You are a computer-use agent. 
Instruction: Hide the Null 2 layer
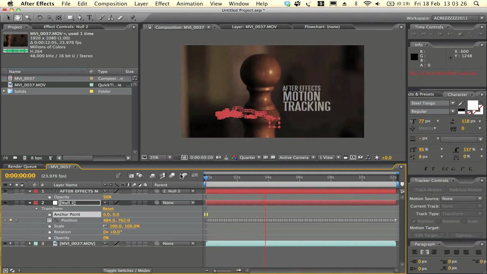[5, 203]
